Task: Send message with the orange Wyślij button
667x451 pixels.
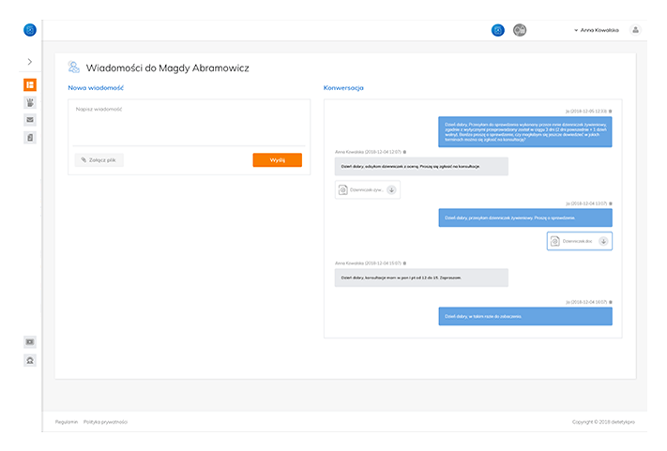Action: [x=278, y=159]
